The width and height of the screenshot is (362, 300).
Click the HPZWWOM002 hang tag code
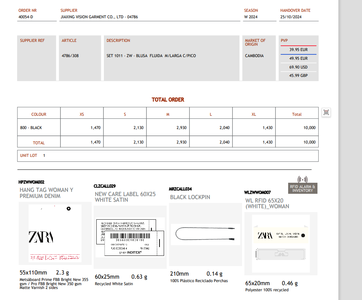point(31,182)
